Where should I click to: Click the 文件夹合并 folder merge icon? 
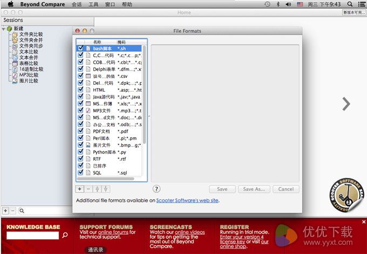[x=15, y=40]
